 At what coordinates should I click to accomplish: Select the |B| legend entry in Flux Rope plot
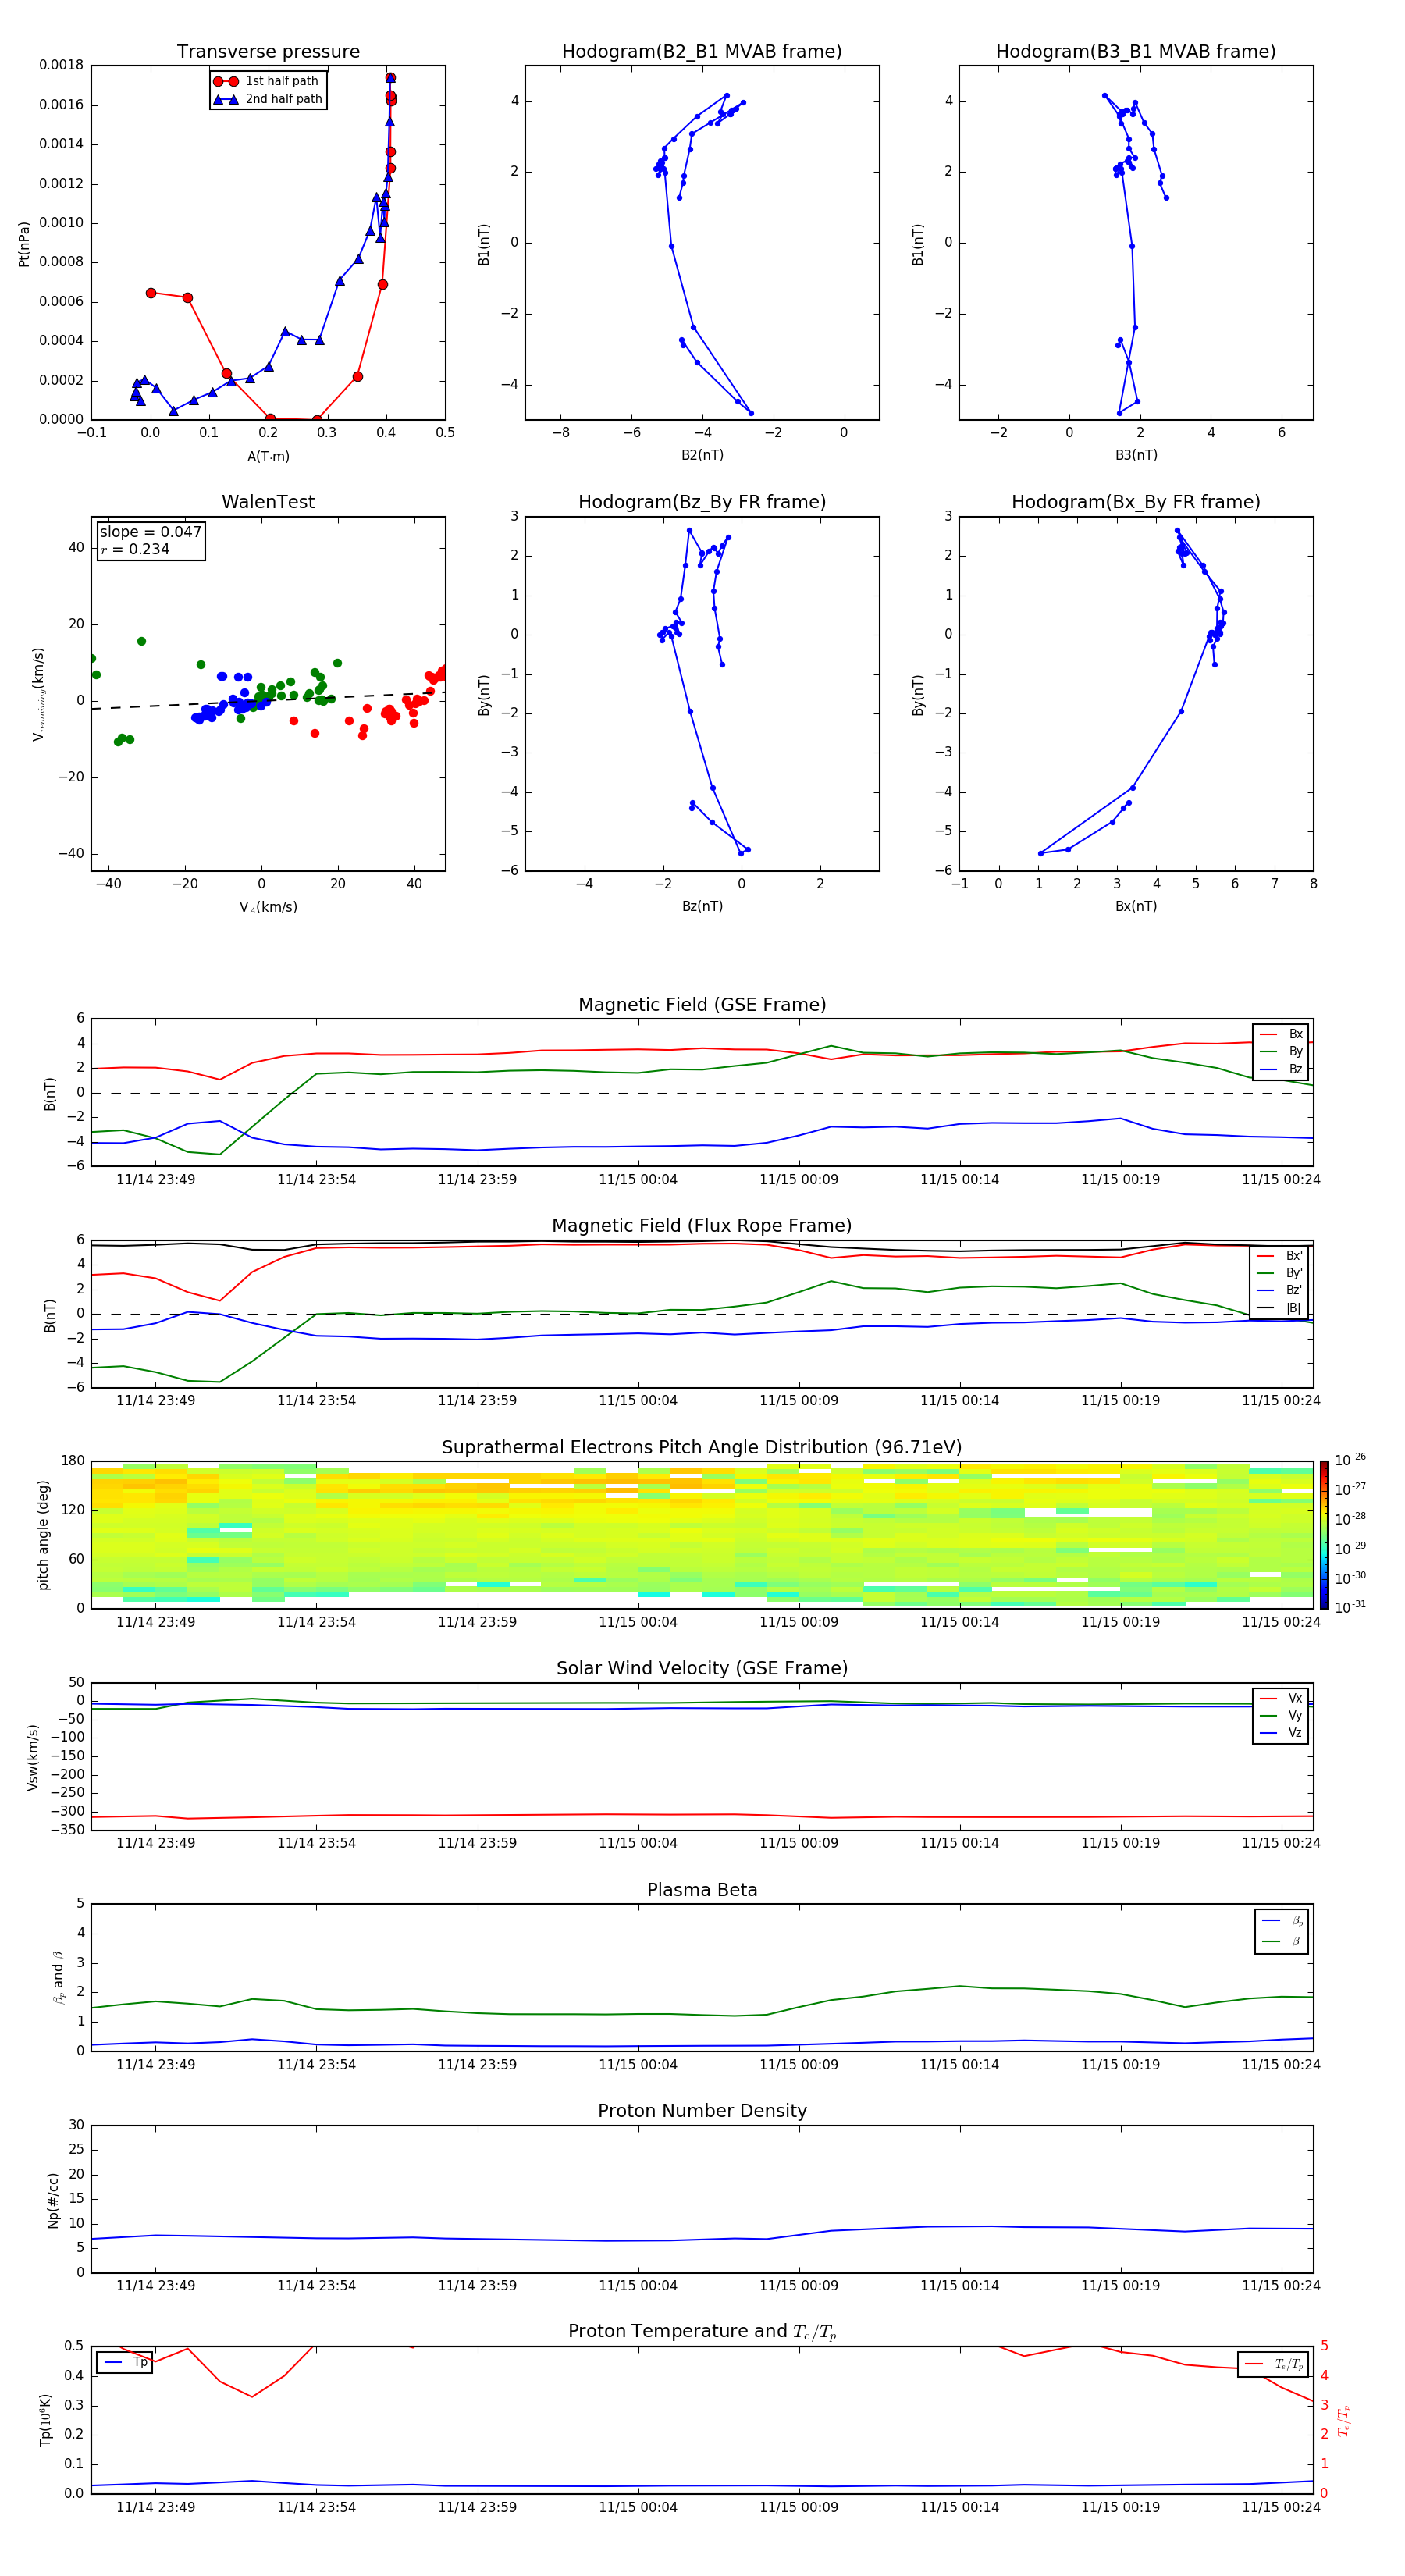[x=1279, y=1308]
